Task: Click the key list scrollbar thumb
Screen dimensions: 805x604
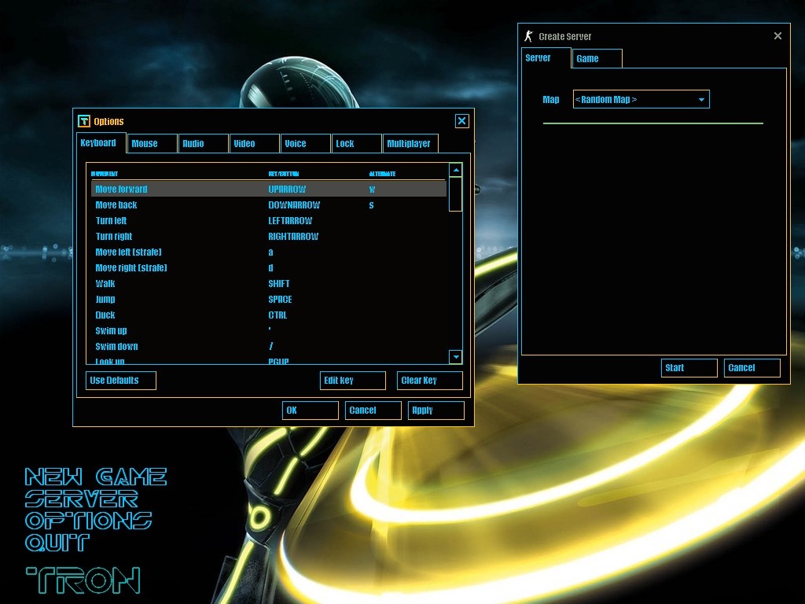Action: tap(455, 194)
